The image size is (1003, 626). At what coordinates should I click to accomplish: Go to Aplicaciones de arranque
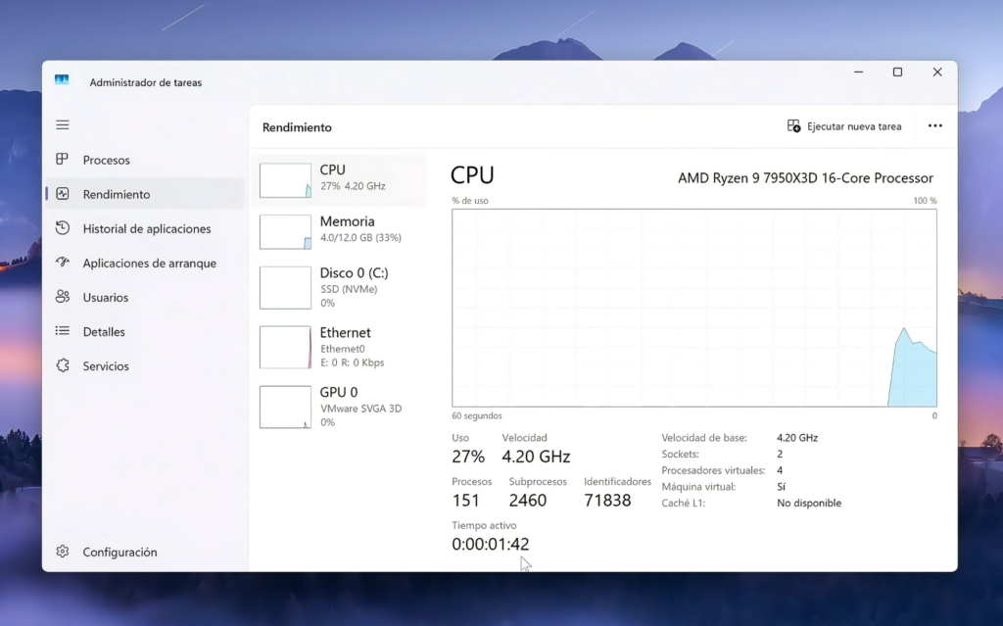coord(145,264)
